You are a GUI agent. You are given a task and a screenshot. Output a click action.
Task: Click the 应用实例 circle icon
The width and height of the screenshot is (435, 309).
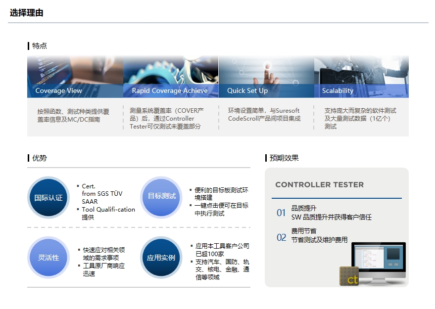point(161,258)
